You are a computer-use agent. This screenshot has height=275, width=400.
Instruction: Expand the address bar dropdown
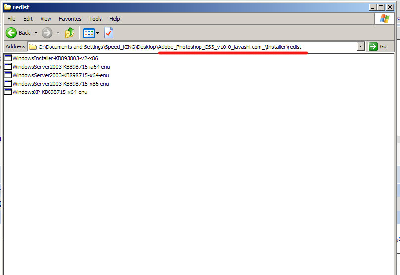point(360,46)
